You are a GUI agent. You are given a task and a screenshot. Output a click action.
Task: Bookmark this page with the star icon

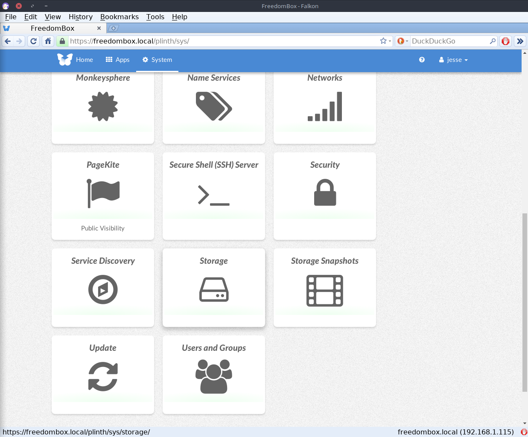point(383,41)
